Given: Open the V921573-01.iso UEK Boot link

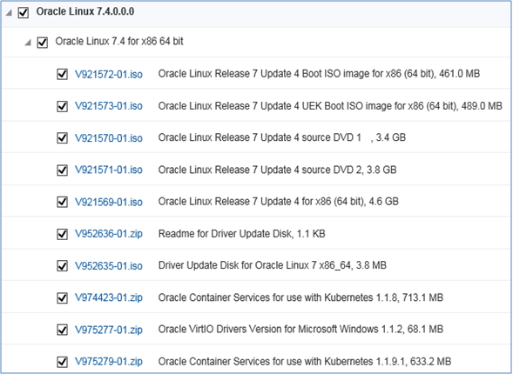Looking at the screenshot, I should click(x=109, y=106).
